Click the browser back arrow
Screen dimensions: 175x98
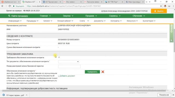2,6
